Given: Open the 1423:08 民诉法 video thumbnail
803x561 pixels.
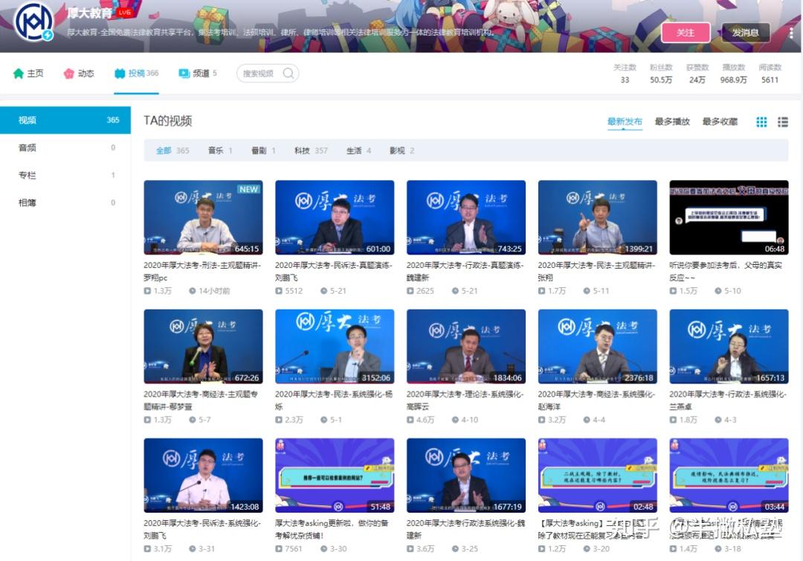Looking at the screenshot, I should tap(203, 475).
